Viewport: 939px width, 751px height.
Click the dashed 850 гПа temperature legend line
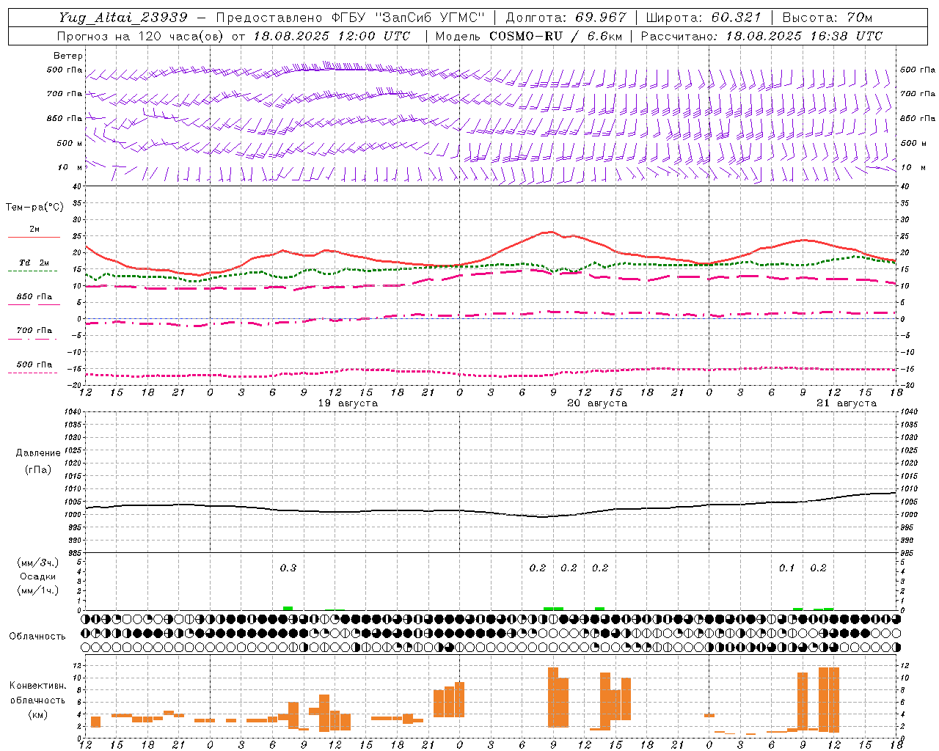[x=34, y=304]
